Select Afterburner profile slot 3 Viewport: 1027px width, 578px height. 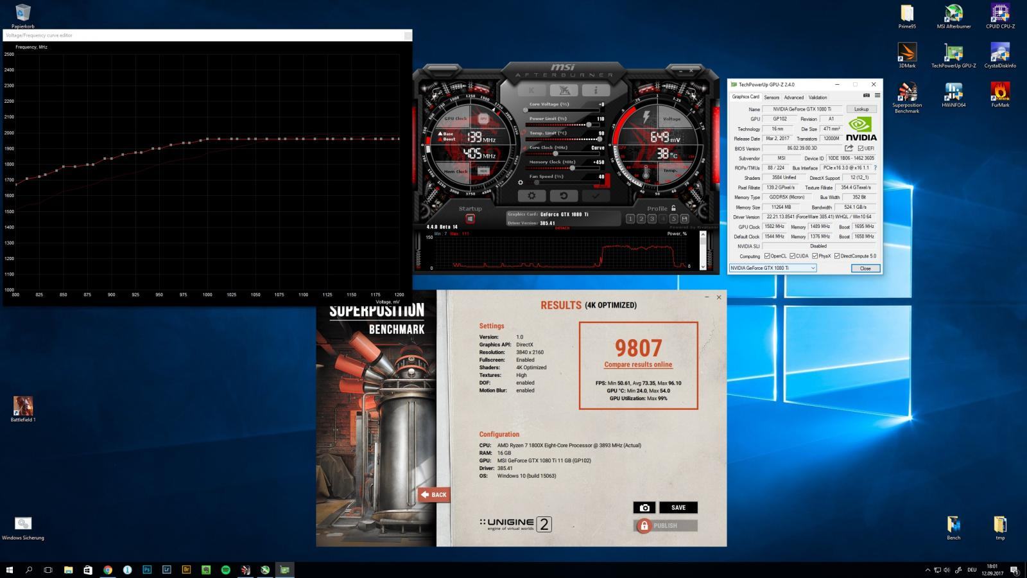652,219
